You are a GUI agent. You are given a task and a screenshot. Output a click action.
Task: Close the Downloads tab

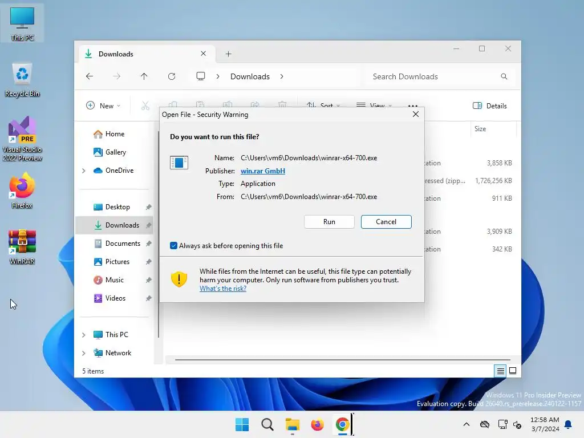pyautogui.click(x=204, y=54)
